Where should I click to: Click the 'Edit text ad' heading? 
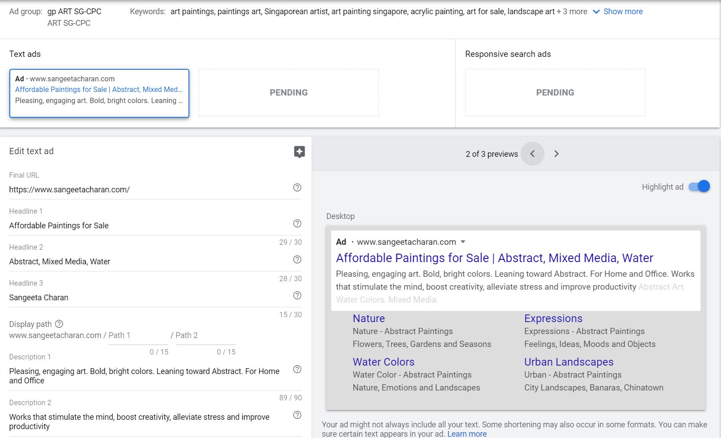tap(31, 151)
